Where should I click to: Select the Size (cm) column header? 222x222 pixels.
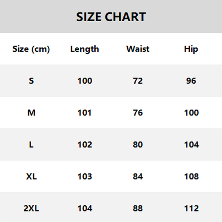pos(31,49)
